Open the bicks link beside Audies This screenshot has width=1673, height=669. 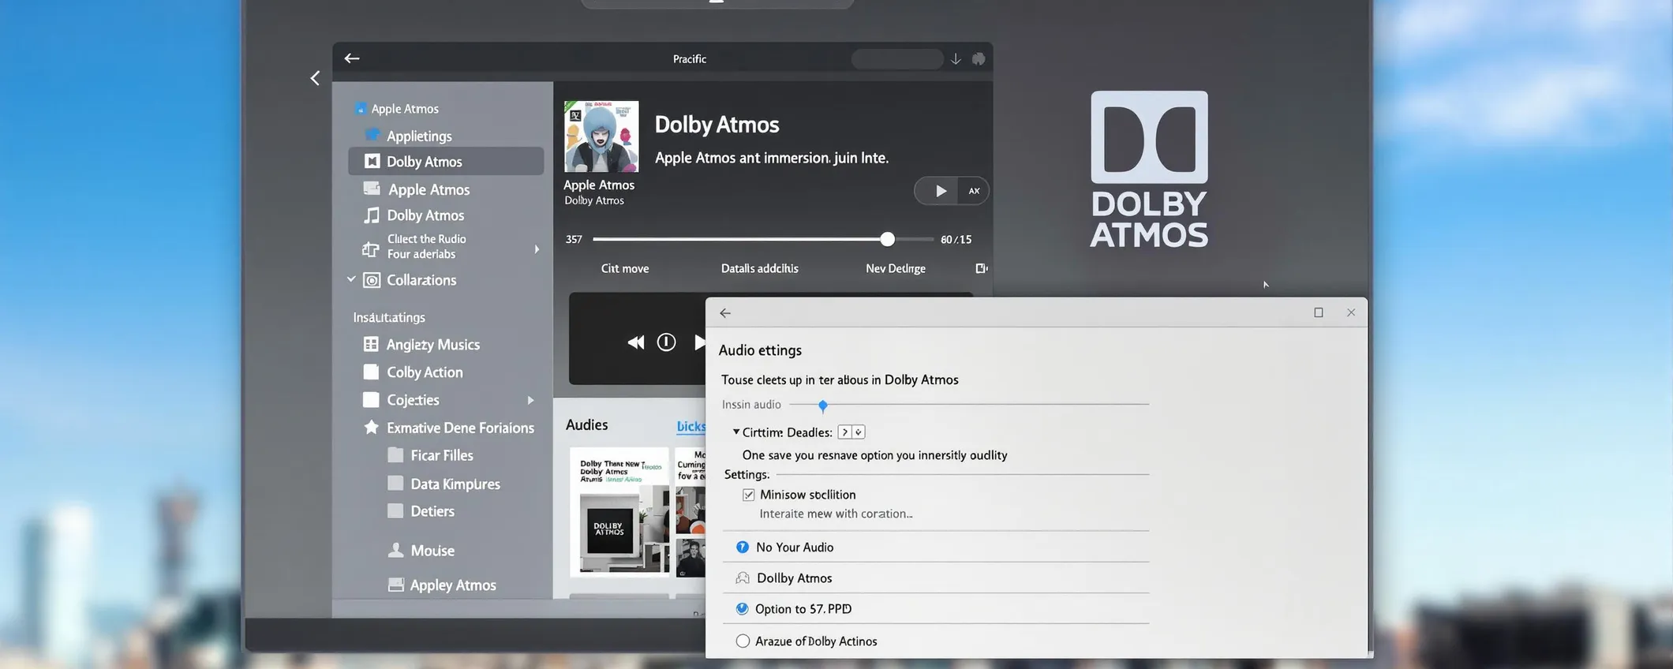point(691,427)
